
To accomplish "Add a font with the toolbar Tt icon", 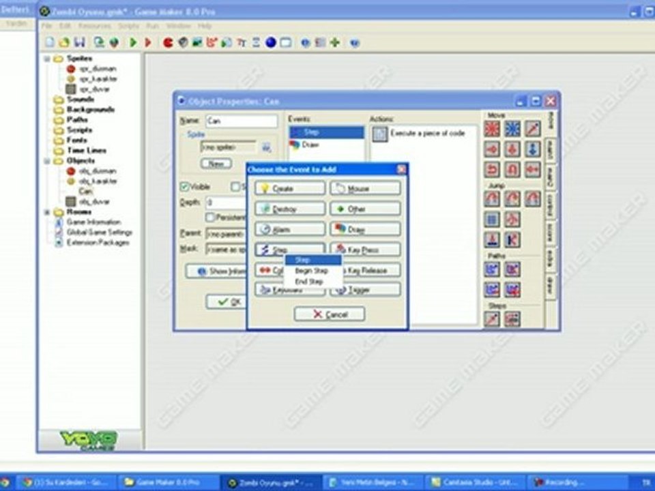I will [x=242, y=42].
